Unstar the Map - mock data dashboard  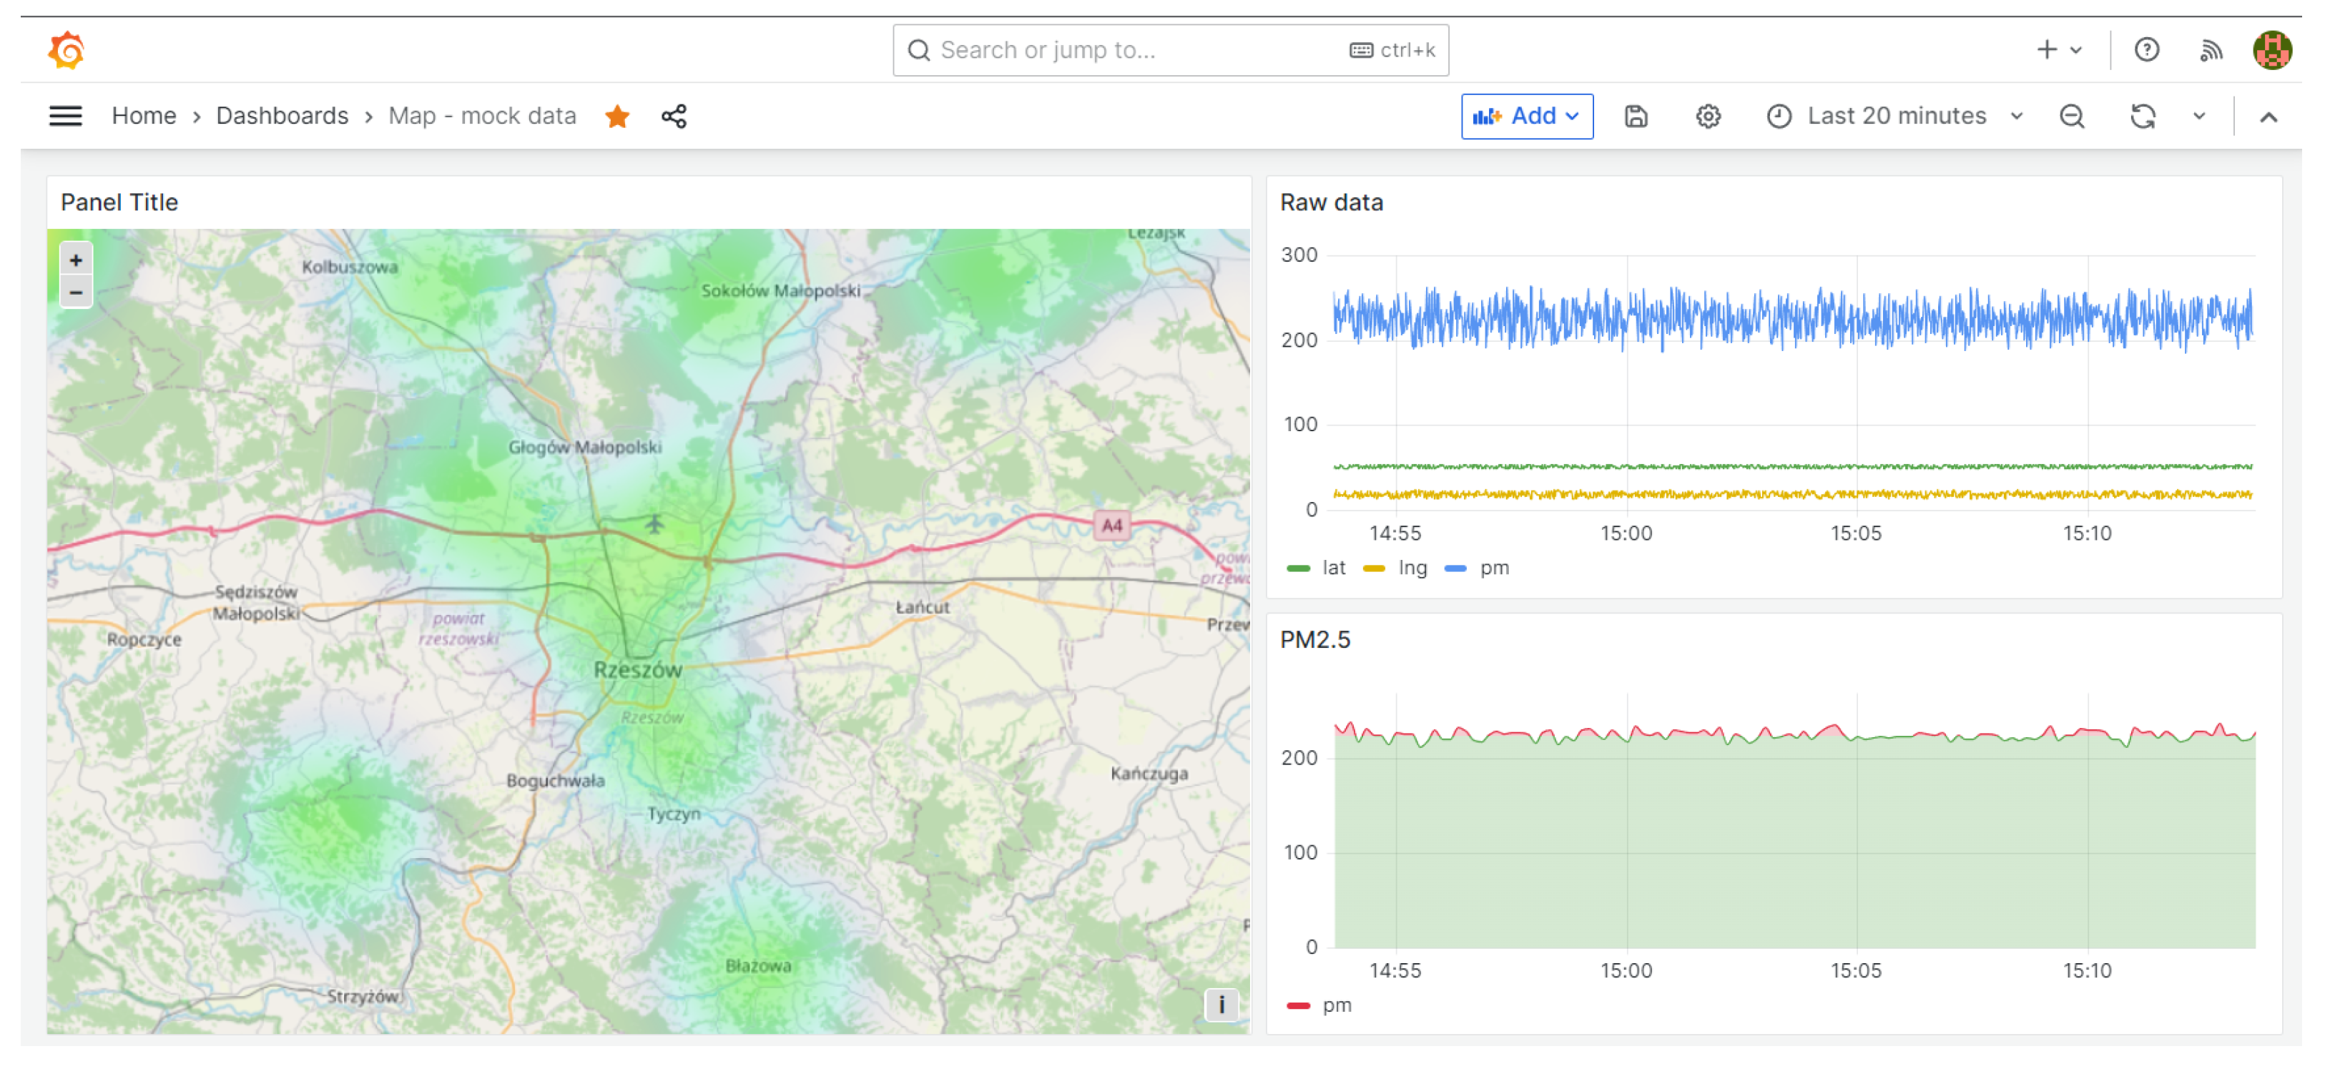(x=617, y=116)
